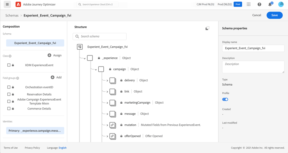Screen dimensions: 288x153
Task: Go to Schemas breadcrumb
Action: (12, 15)
